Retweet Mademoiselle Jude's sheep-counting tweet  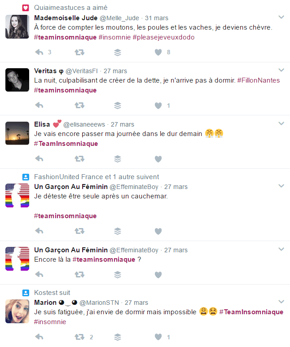coord(79,53)
